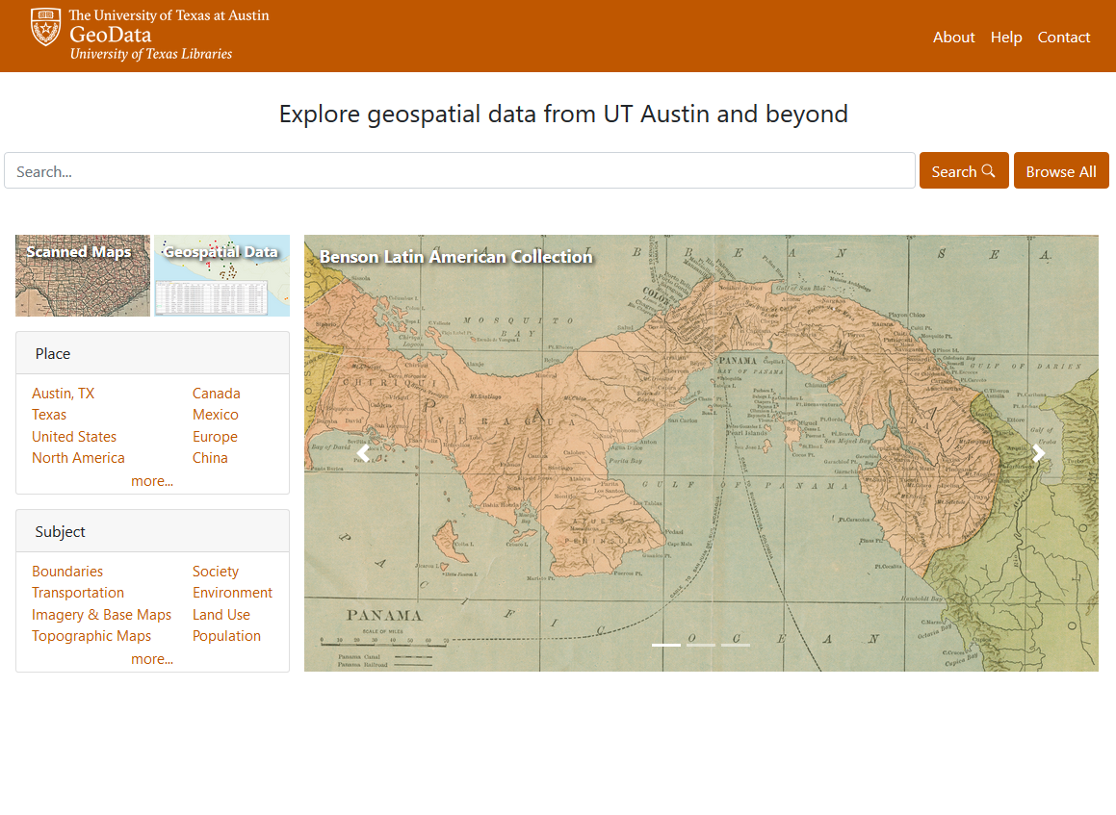Focus the Search text field
Viewport: 1116px width, 815px height.
(459, 171)
